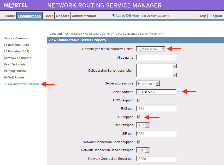Click the Server address field
This screenshot has height=165, width=224.
coord(156,92)
